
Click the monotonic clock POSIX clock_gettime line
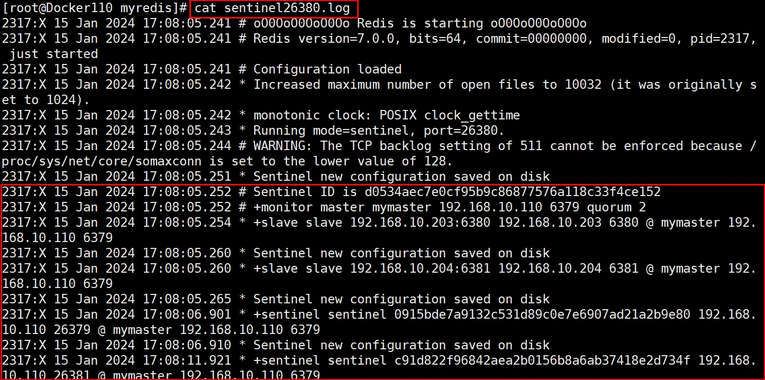261,115
